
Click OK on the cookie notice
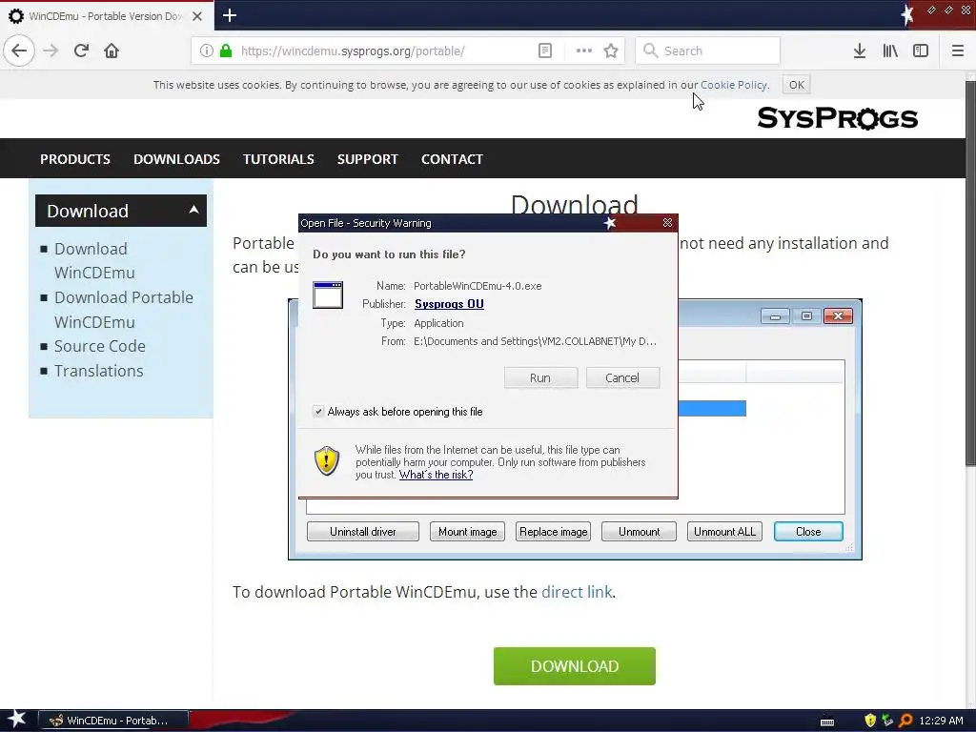(796, 85)
